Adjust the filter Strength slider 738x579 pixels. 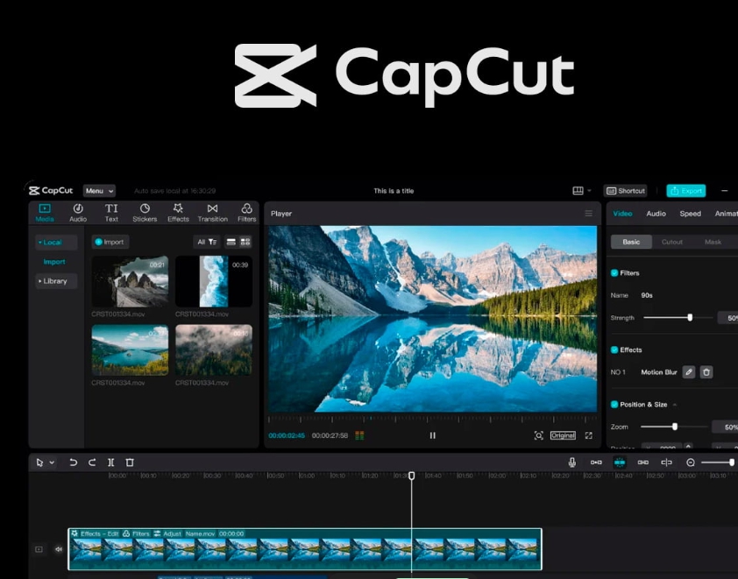pos(678,317)
